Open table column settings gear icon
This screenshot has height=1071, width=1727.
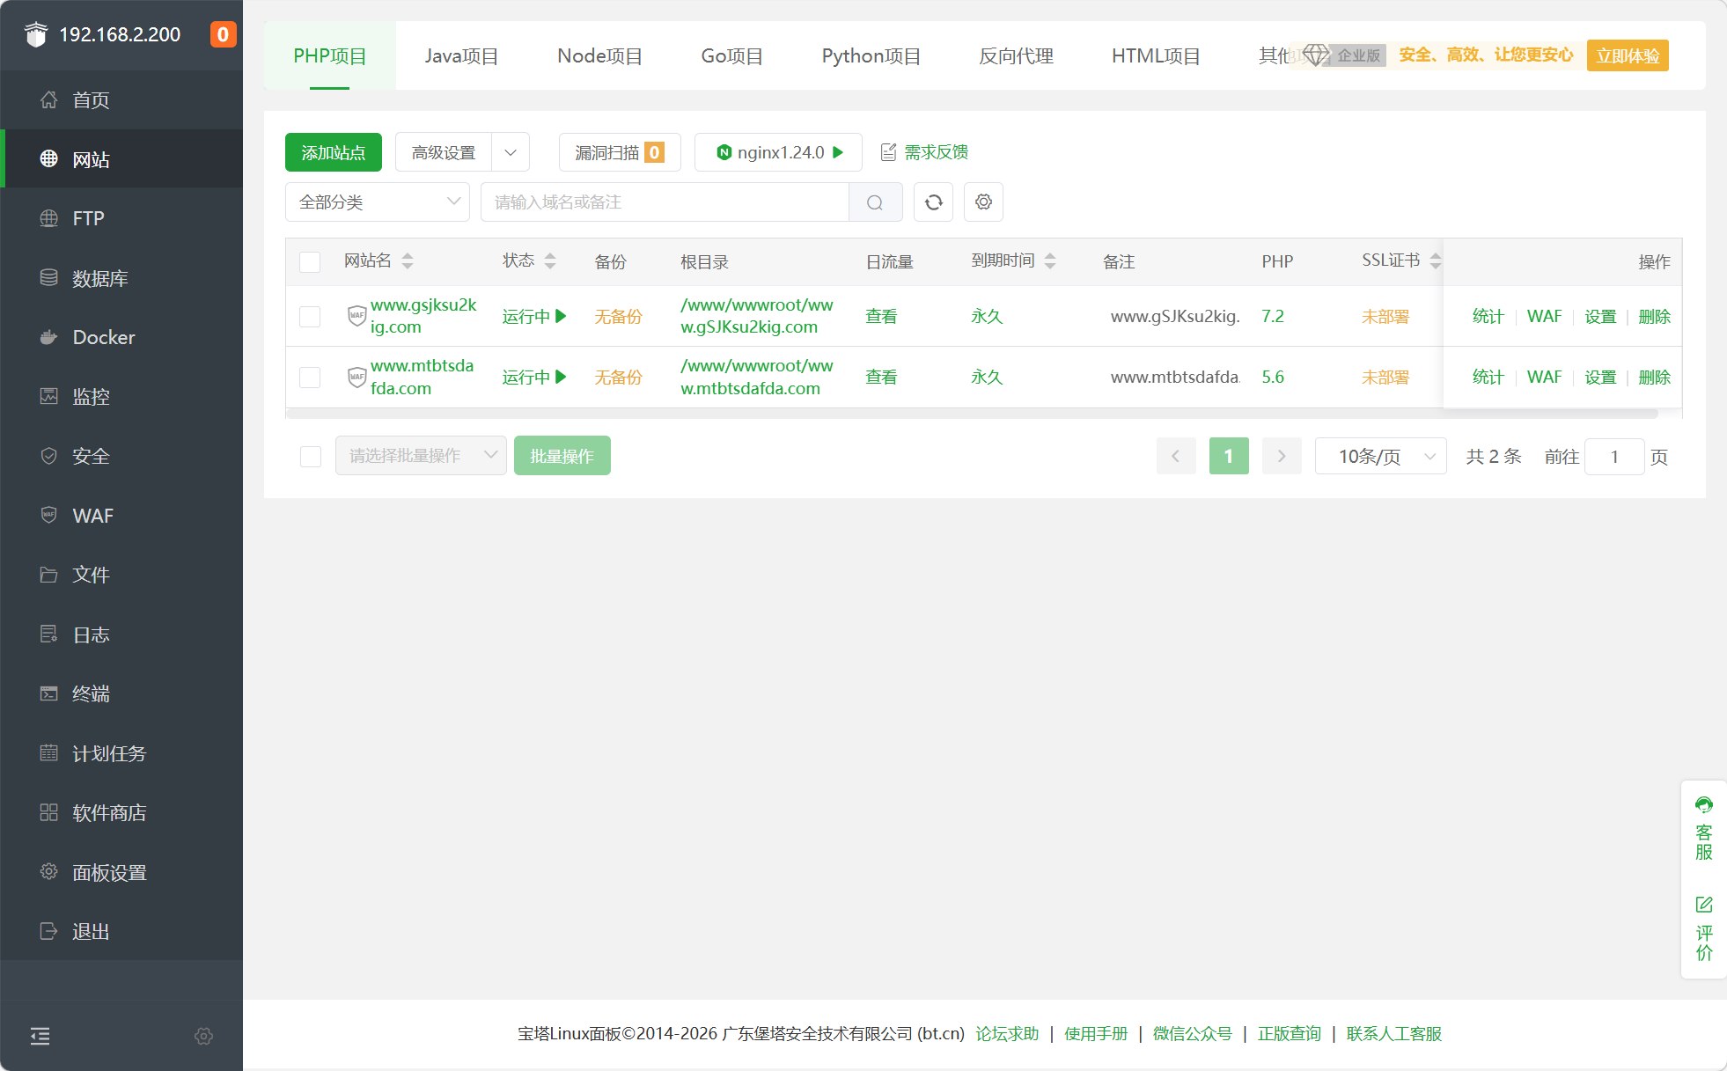(983, 202)
